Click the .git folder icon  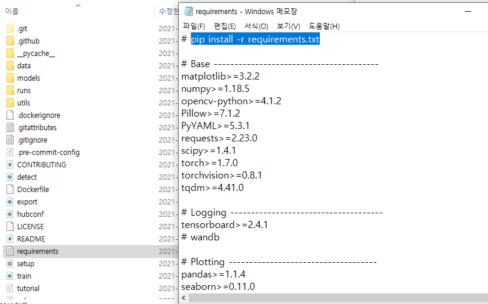[10, 29]
